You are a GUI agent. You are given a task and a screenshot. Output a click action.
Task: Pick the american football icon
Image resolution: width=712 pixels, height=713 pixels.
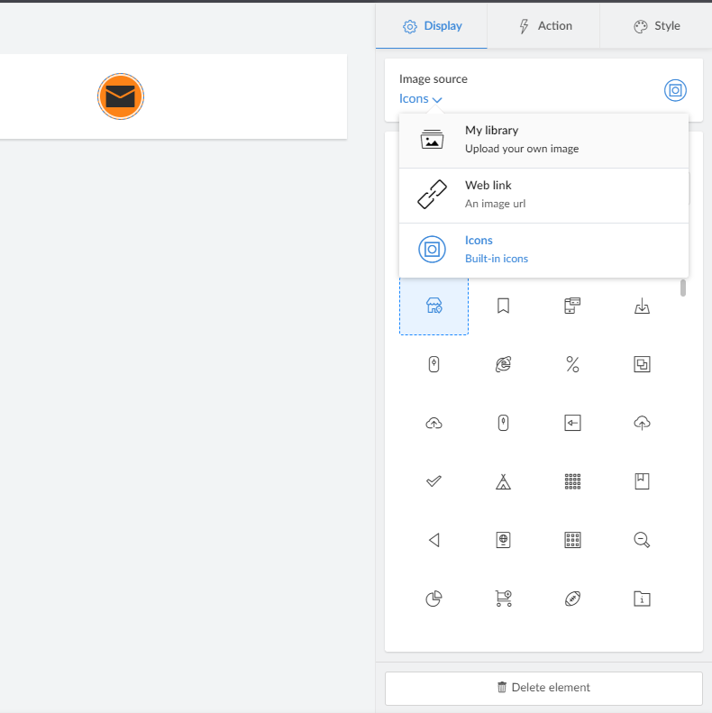[572, 599]
